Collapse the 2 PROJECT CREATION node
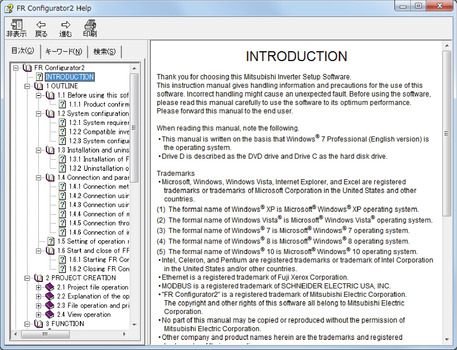The height and width of the screenshot is (350, 457). (27, 278)
